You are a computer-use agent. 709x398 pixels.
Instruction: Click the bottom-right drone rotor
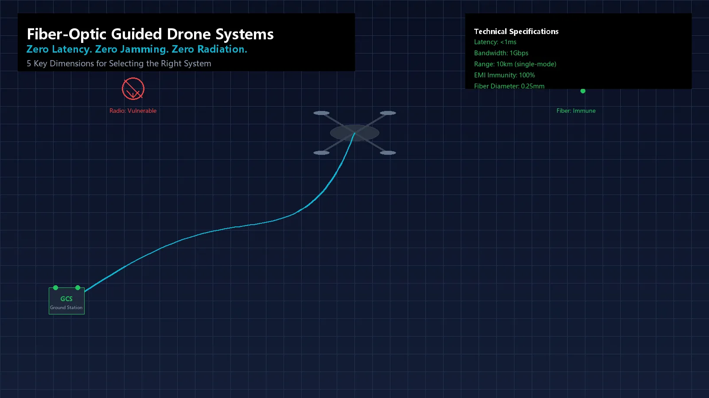click(388, 153)
